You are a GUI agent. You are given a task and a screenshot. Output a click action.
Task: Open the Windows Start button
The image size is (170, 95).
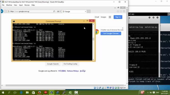tap(3, 93)
